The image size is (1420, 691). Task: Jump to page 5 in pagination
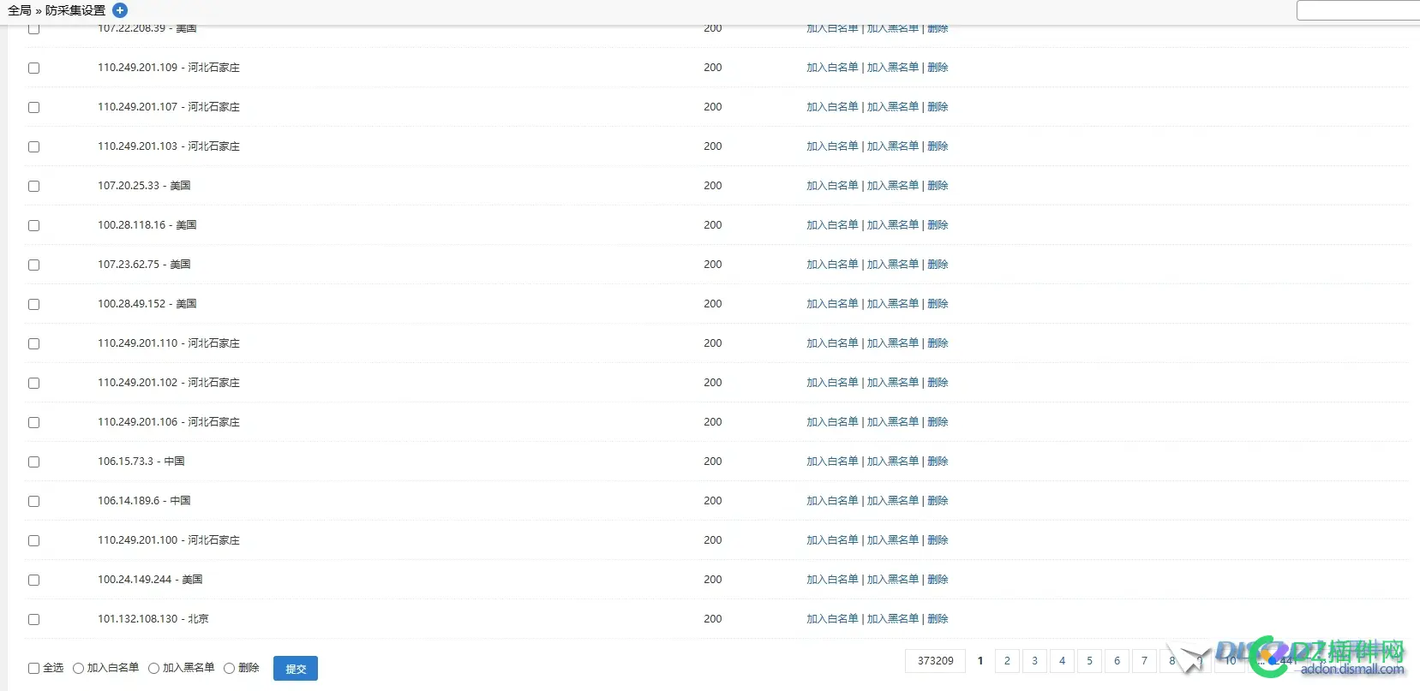pos(1089,661)
